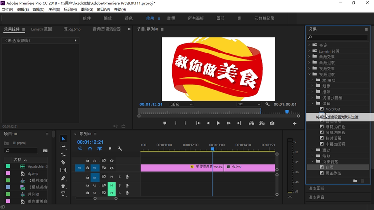Select the Hand tool

pos(63,186)
